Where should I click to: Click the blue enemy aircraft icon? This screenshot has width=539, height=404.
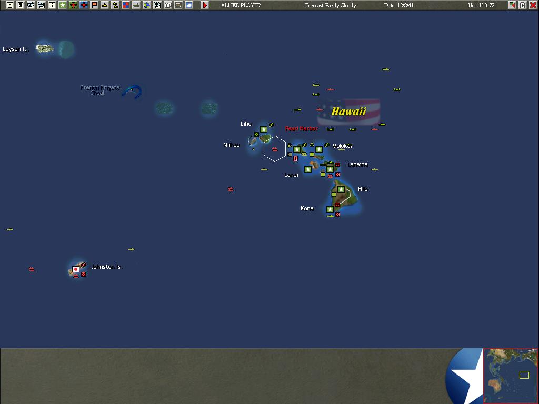point(84,5)
